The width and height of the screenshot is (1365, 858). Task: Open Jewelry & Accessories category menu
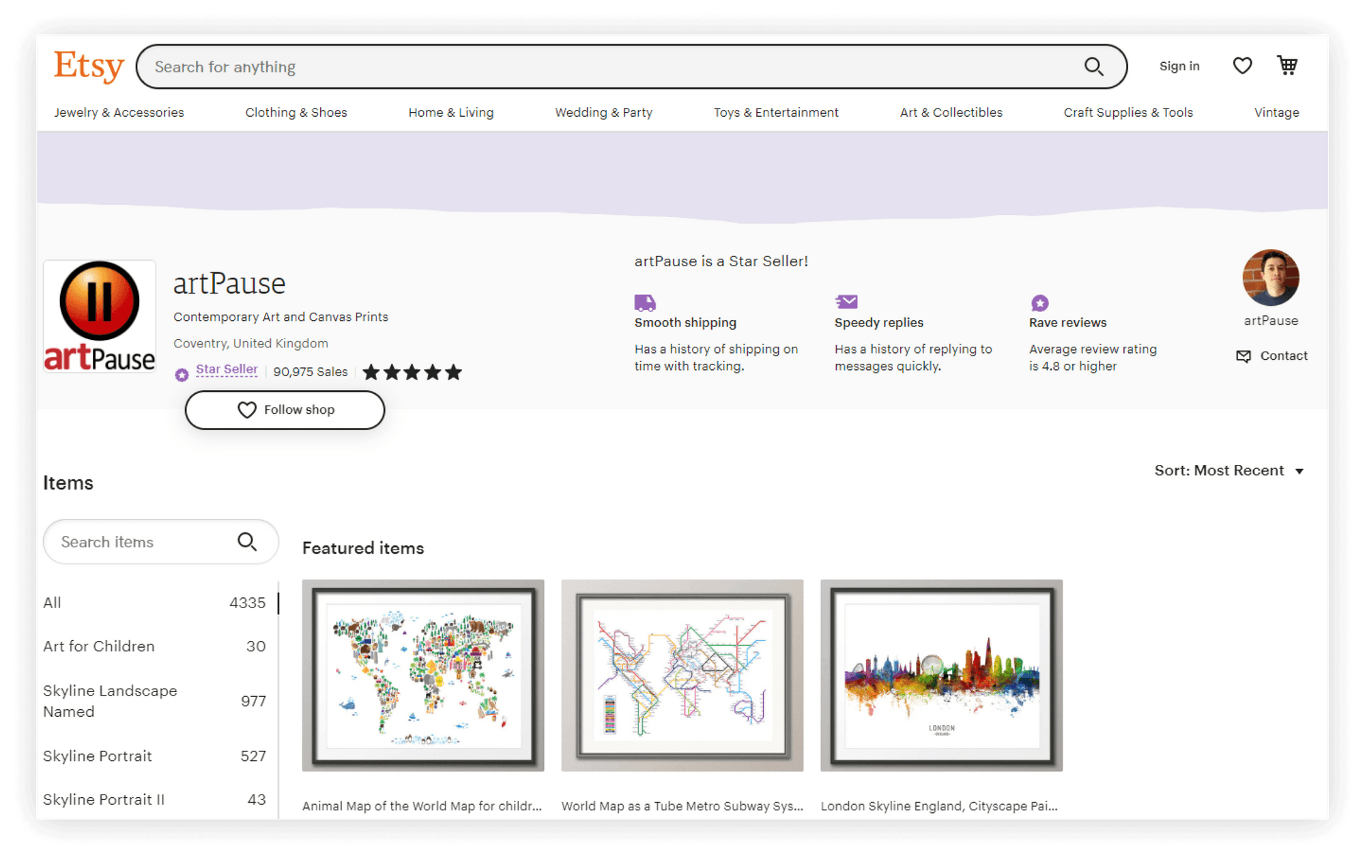[x=119, y=113]
